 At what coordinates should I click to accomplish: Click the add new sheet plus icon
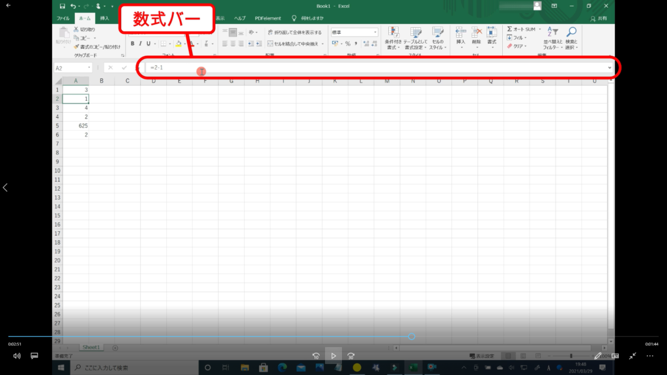tap(115, 348)
